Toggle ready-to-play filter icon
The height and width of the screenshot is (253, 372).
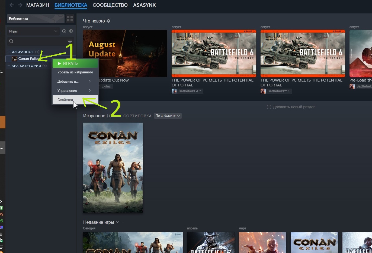point(71,31)
